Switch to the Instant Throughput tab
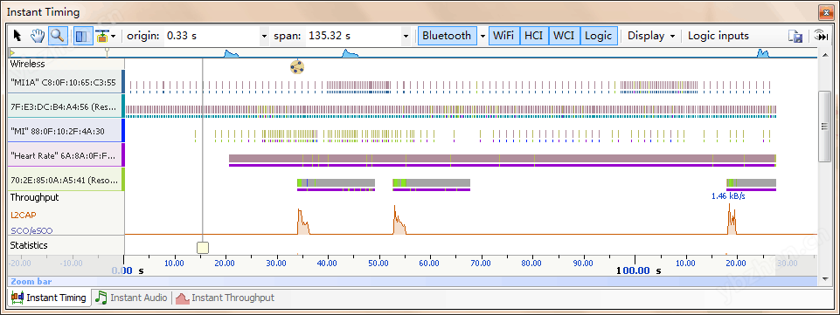840x315 pixels. point(226,298)
